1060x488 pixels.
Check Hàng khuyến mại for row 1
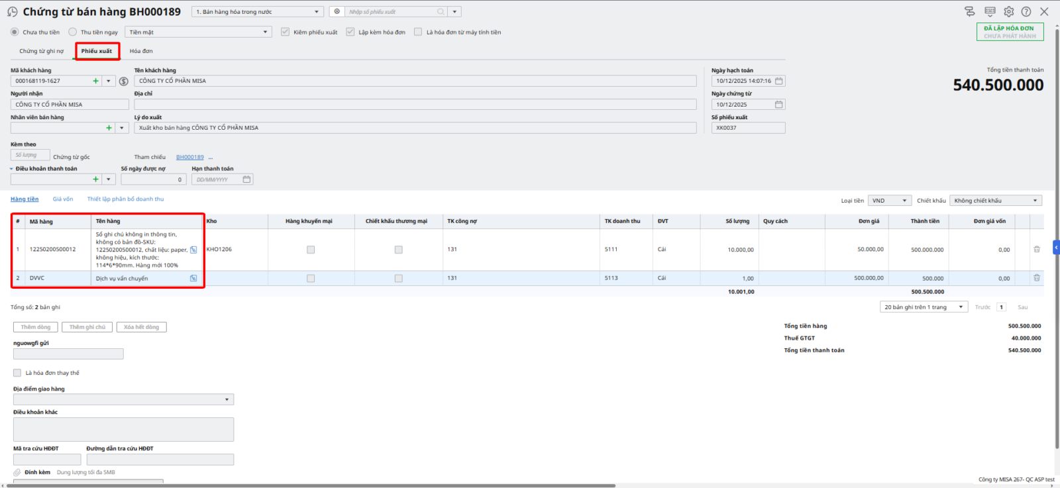(311, 250)
